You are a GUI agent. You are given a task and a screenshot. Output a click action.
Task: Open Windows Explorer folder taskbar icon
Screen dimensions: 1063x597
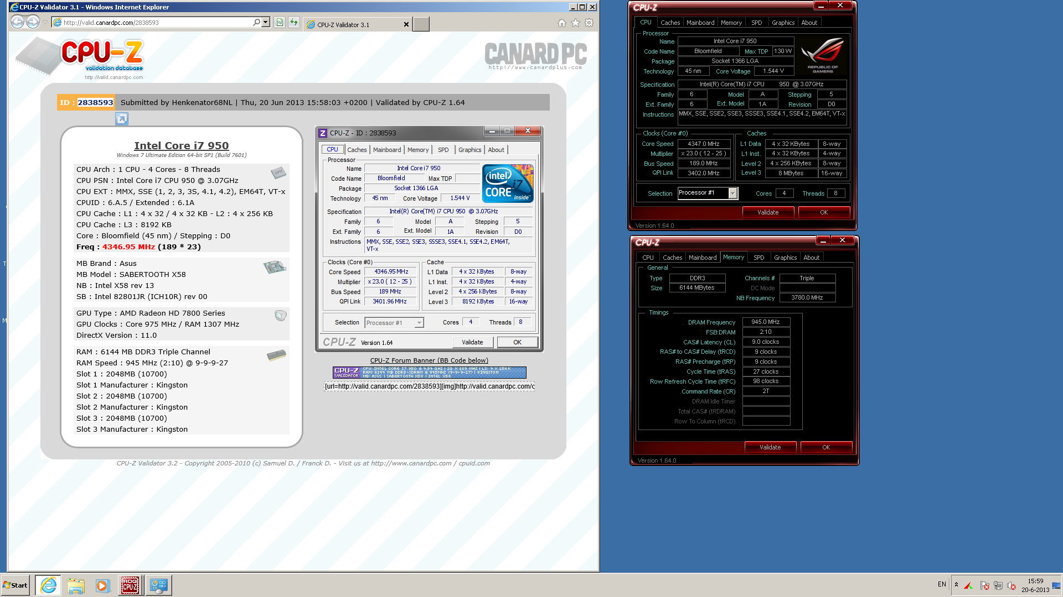(76, 585)
